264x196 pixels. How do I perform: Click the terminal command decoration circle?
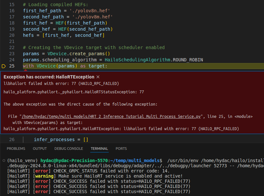(3, 160)
